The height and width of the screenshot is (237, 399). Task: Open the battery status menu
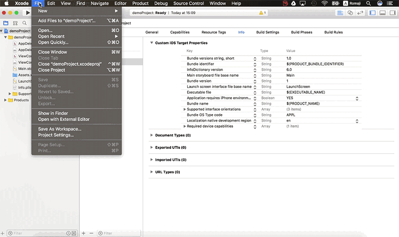click(335, 3)
